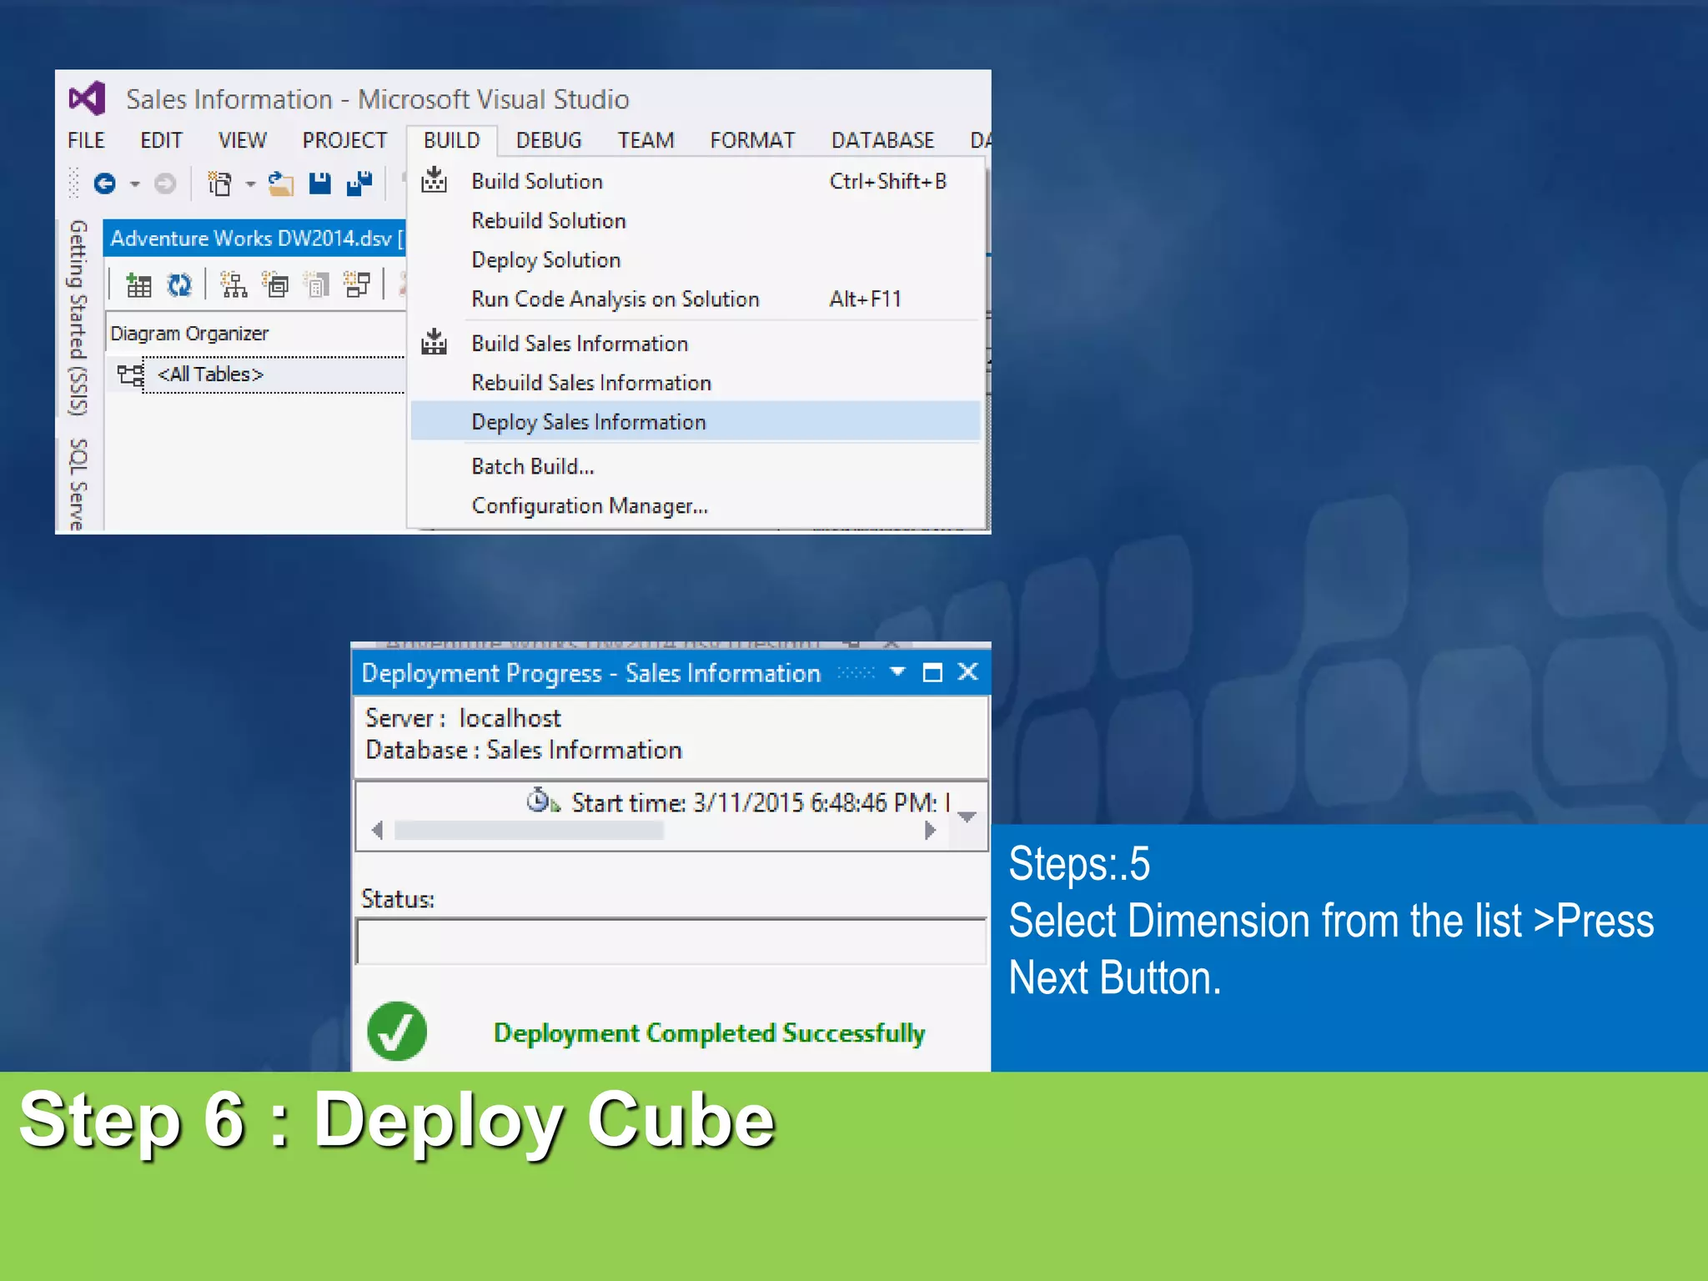
Task: Choose Build Solution from the menu
Action: tap(695, 181)
